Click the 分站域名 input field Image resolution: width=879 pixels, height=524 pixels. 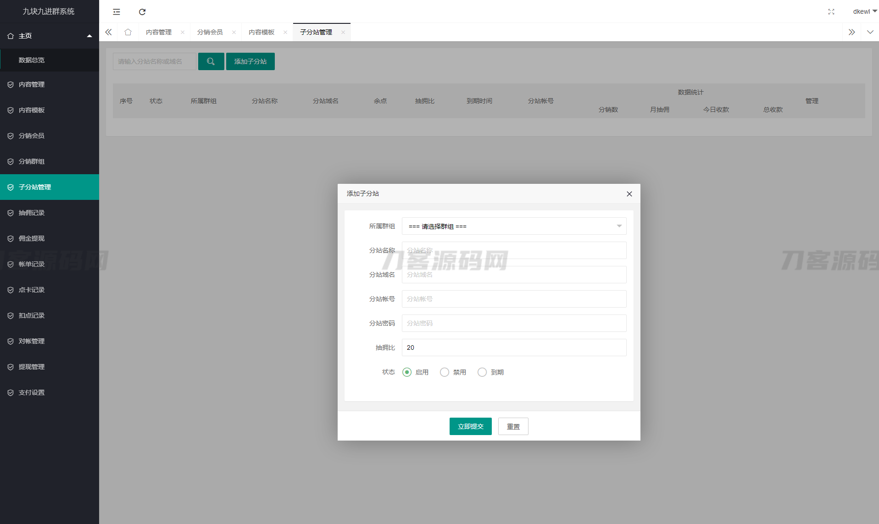(514, 275)
